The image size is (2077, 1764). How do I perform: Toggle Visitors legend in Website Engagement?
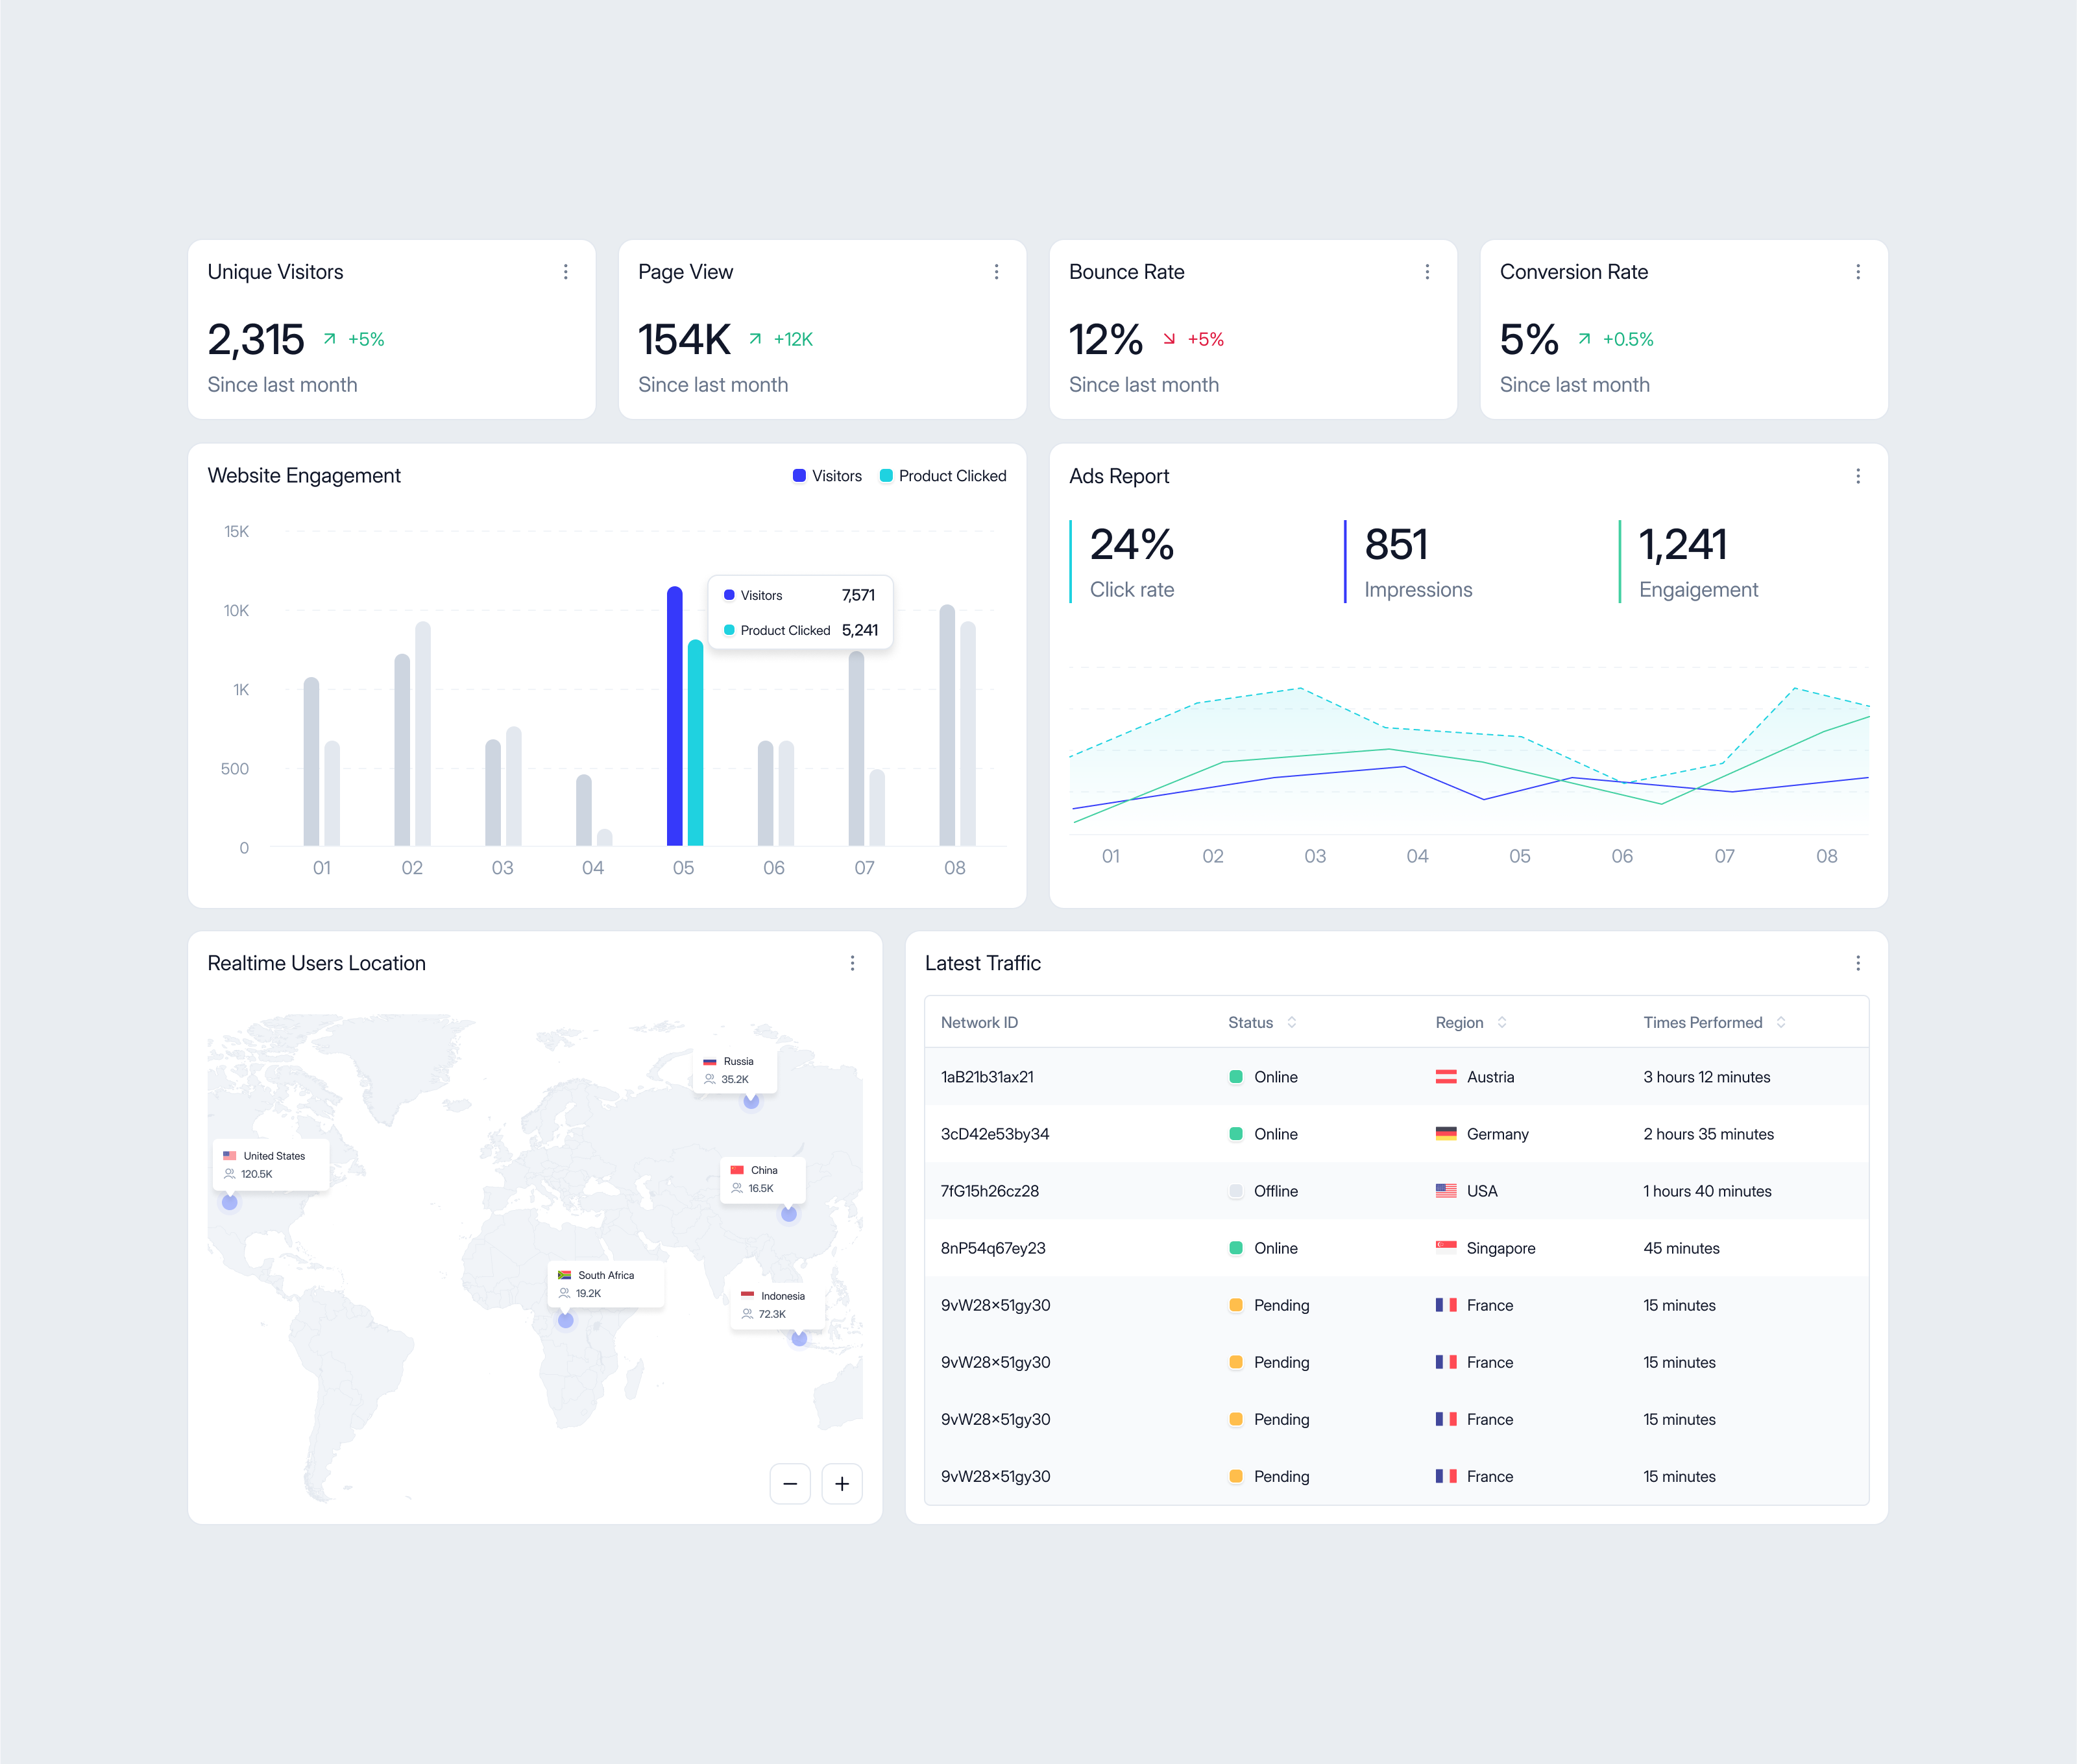pyautogui.click(x=827, y=476)
